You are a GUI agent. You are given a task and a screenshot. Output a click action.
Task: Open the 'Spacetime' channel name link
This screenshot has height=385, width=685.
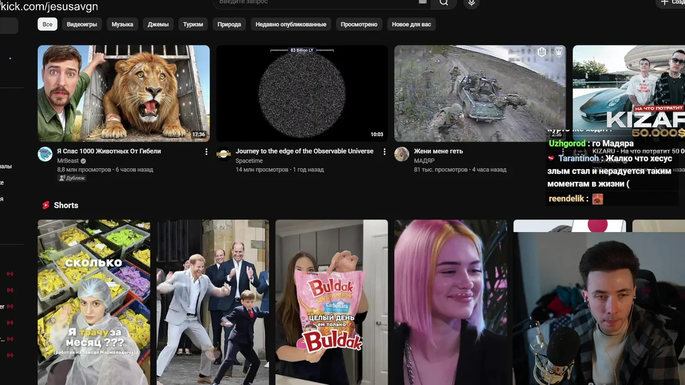click(249, 161)
